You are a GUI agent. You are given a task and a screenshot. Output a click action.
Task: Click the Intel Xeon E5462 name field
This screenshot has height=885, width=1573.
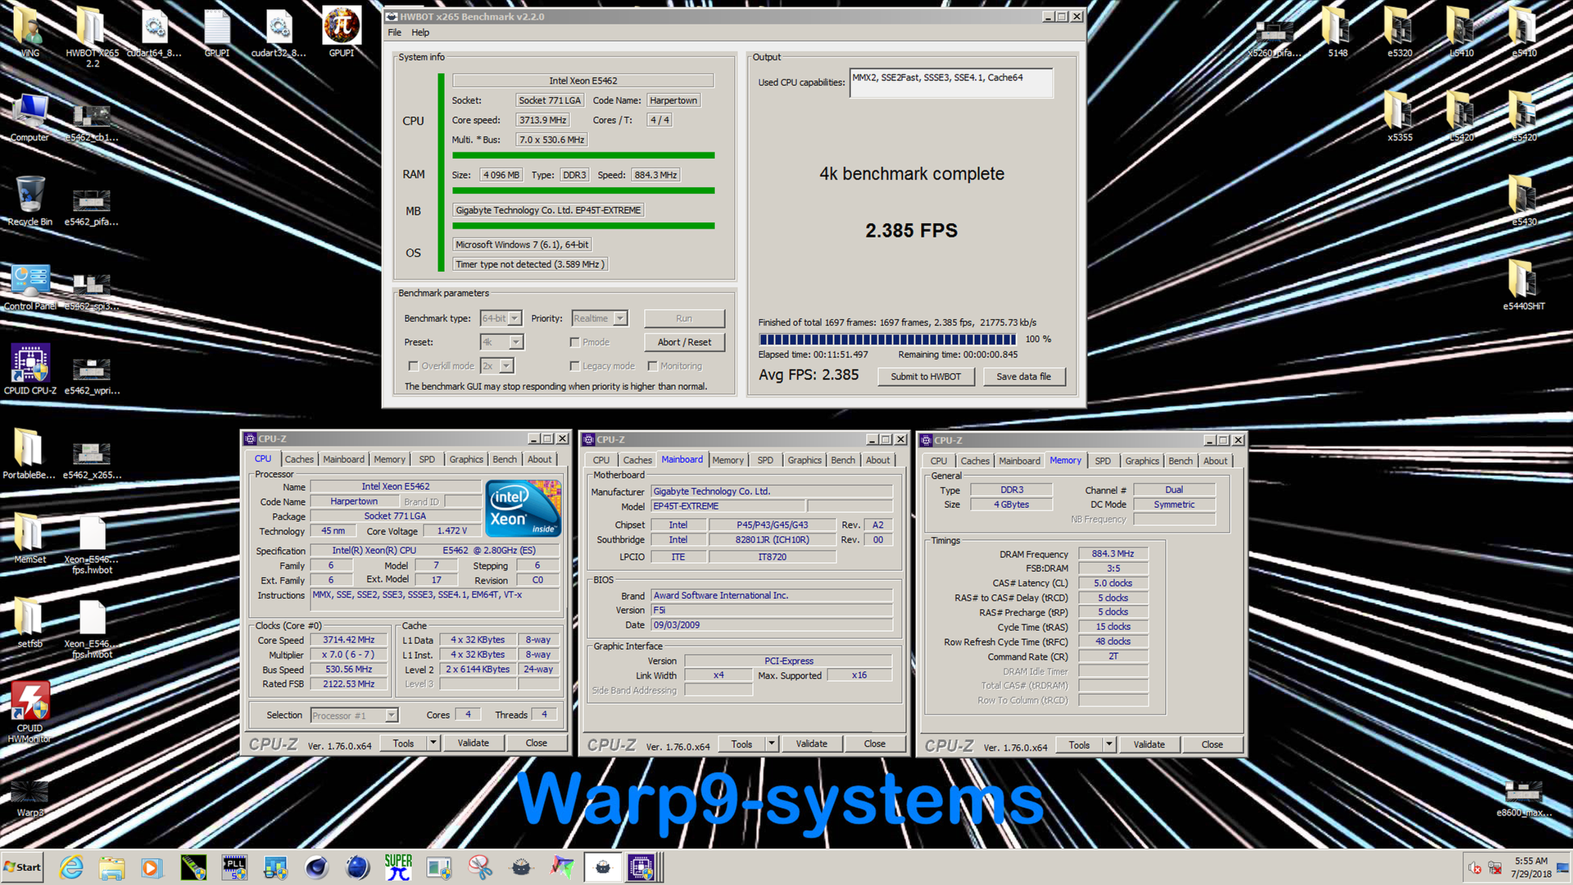396,487
